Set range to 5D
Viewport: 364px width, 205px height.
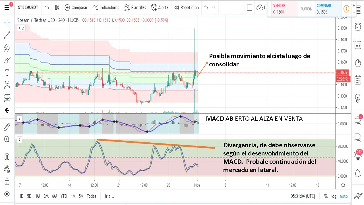(29, 196)
